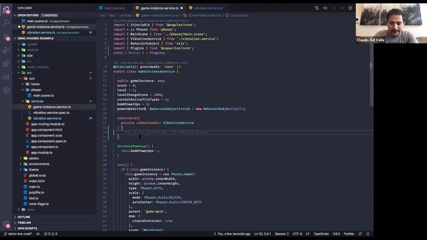The width and height of the screenshot is (427, 240).
Task: Click the circled icon at editor toolbar's end
Action: pos(350,8)
